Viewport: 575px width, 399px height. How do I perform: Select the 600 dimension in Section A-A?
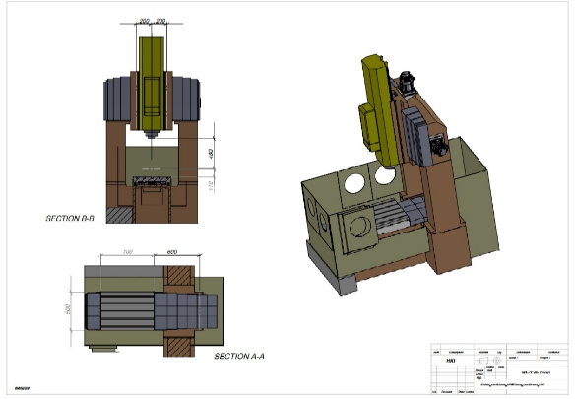172,252
